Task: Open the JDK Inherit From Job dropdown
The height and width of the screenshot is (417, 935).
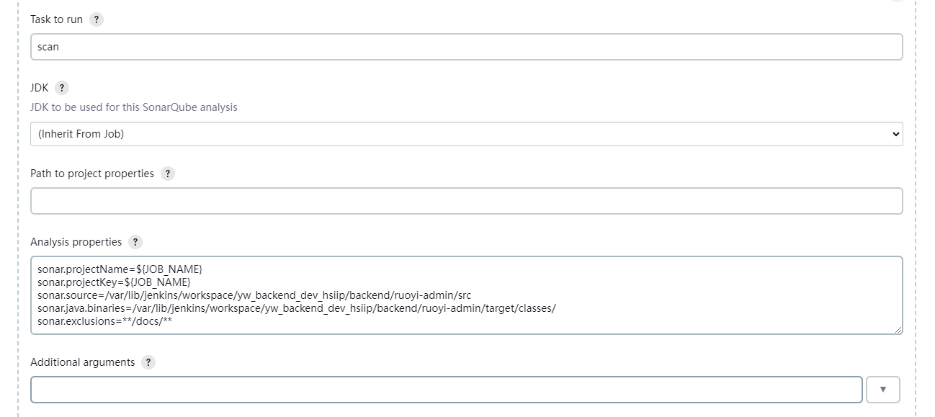Action: [x=466, y=134]
